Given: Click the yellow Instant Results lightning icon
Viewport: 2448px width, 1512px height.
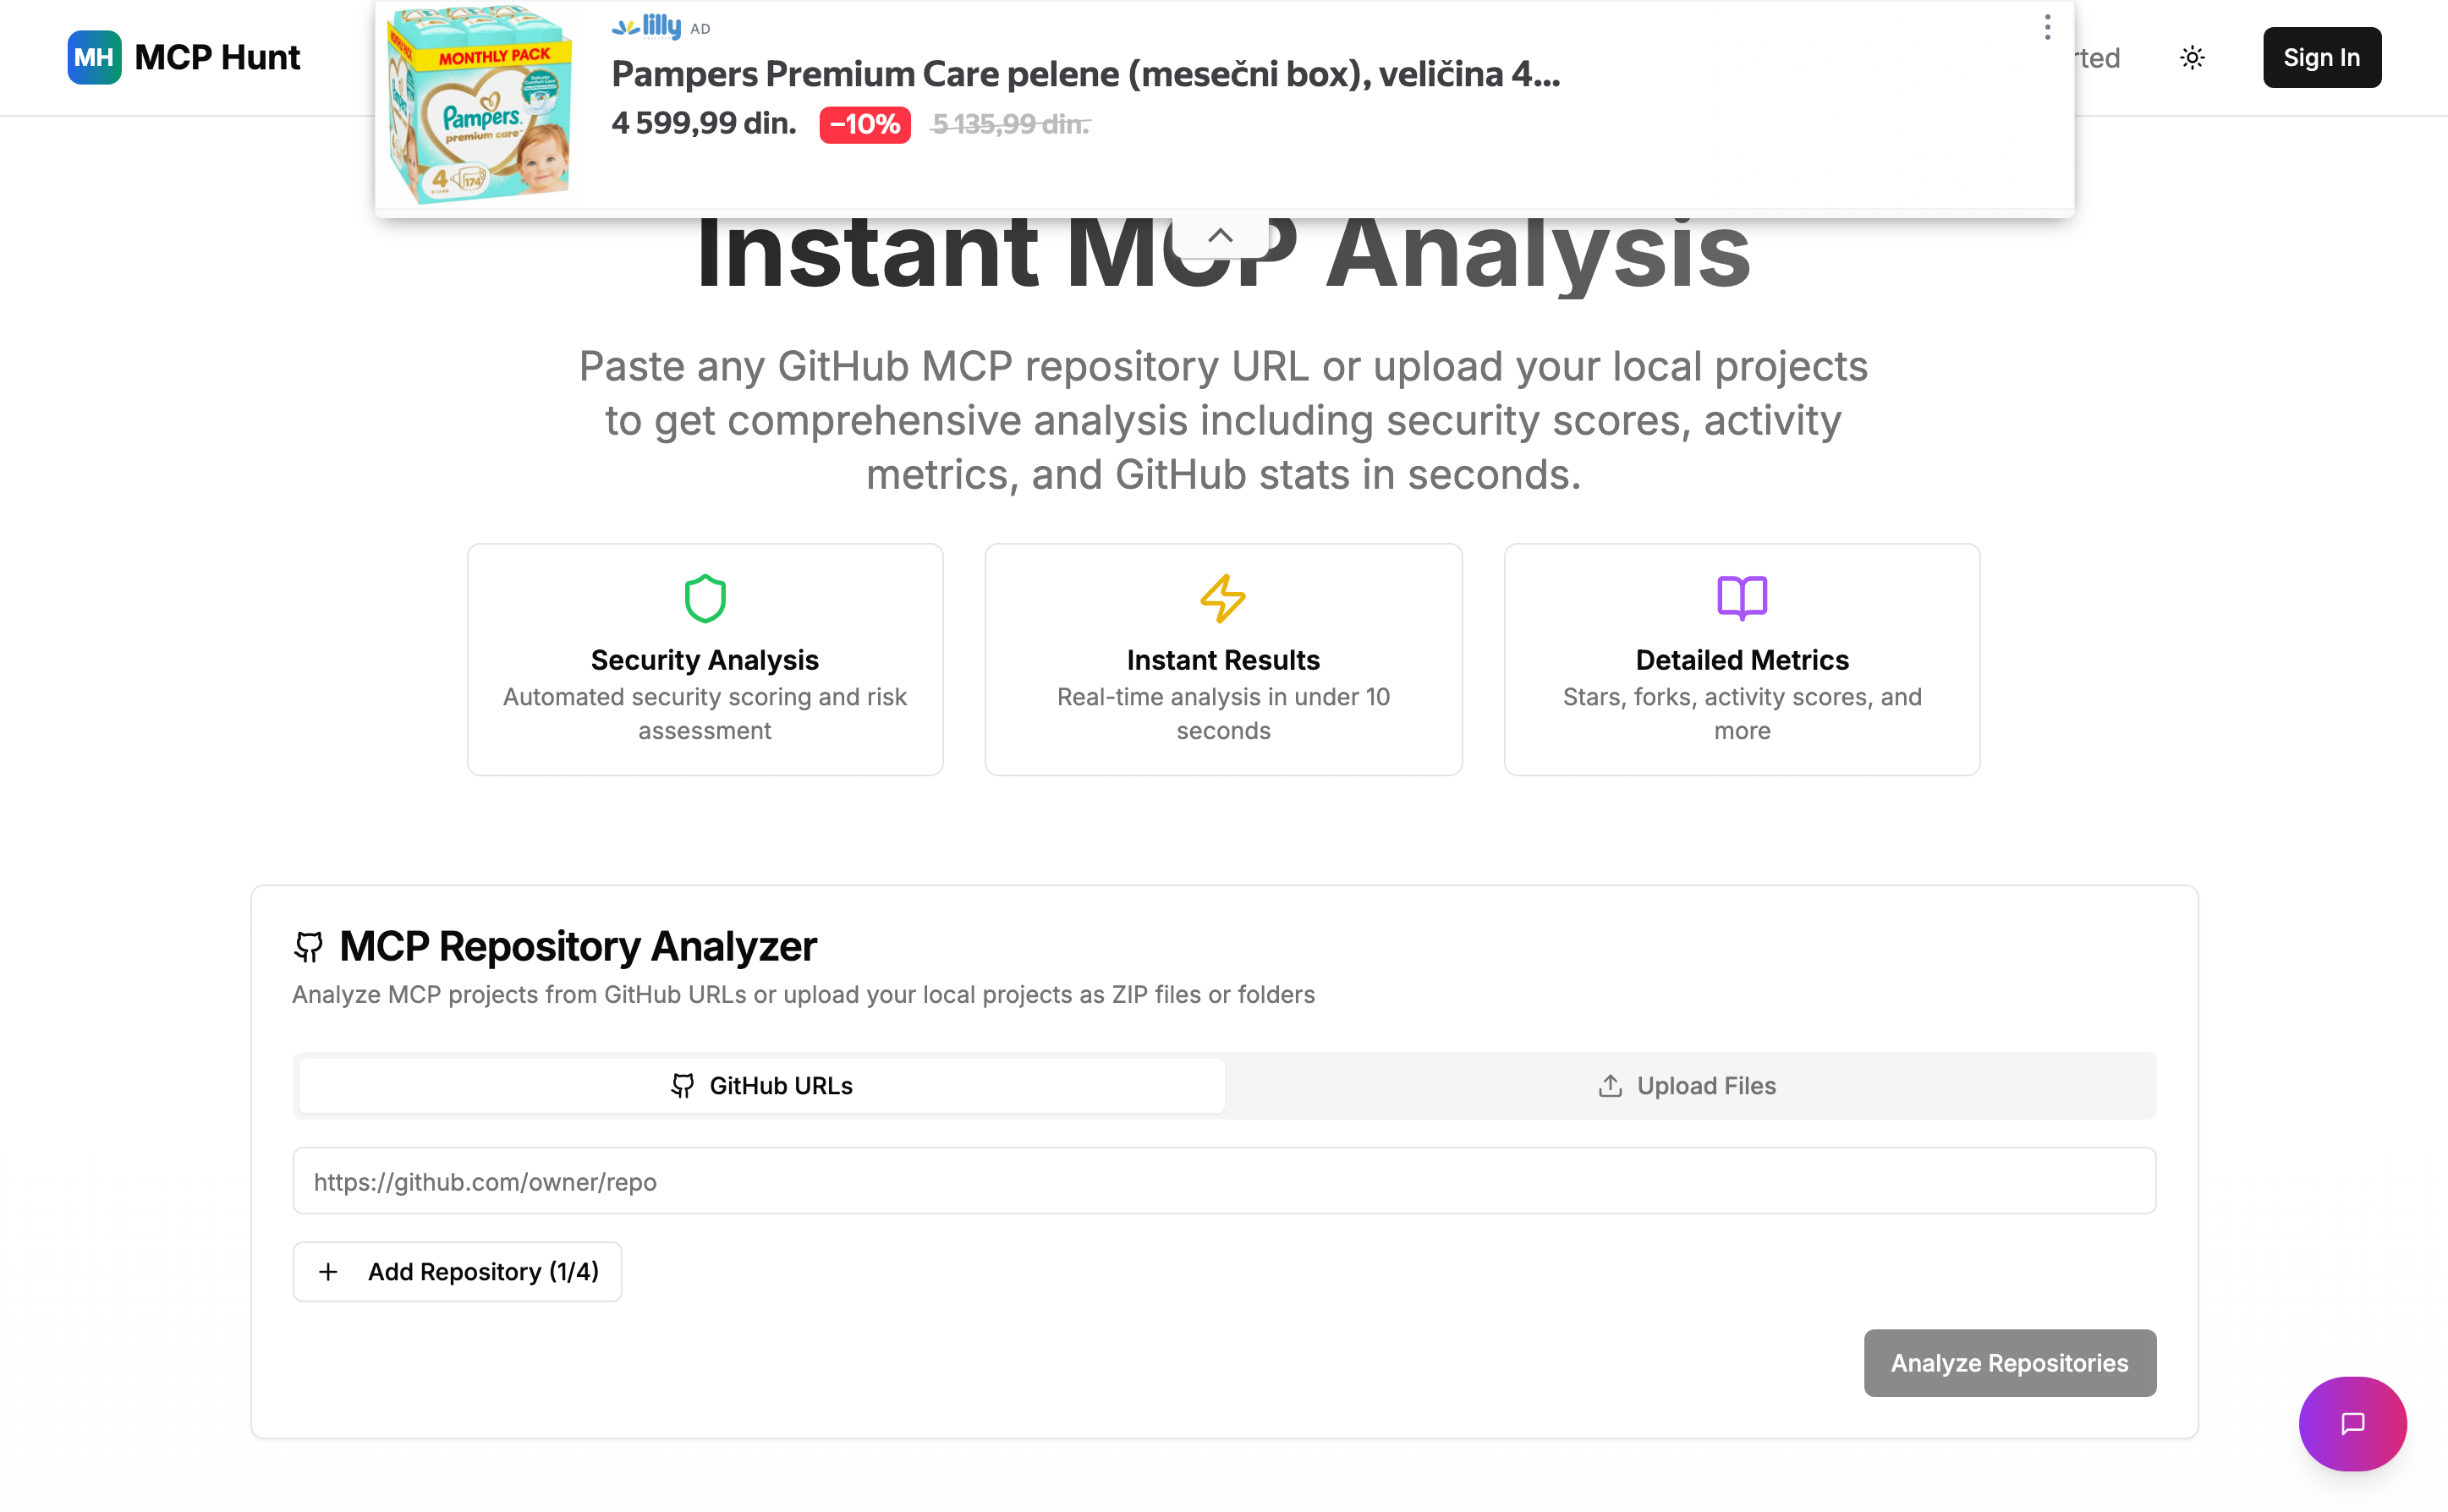Looking at the screenshot, I should pyautogui.click(x=1223, y=598).
